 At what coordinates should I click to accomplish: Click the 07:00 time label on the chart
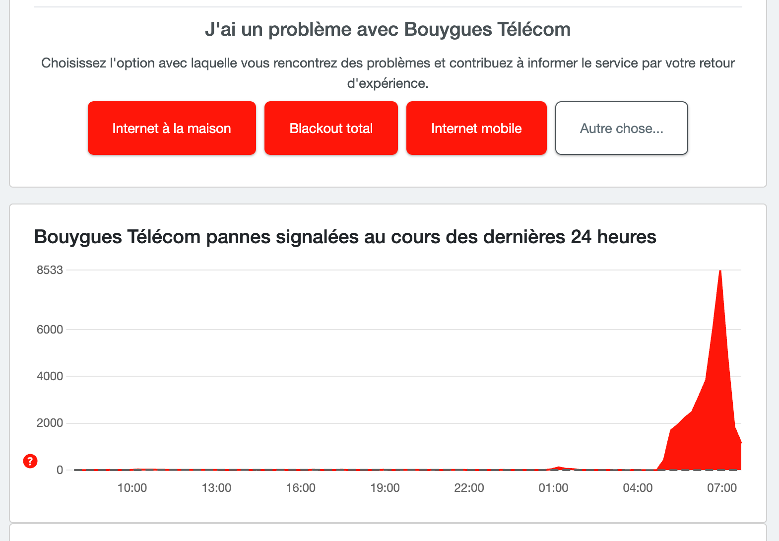722,488
